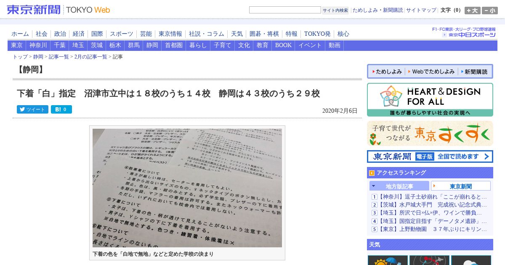Click the sunny weather icon thumbnail
Screen dimensions: 505x265
388,260
